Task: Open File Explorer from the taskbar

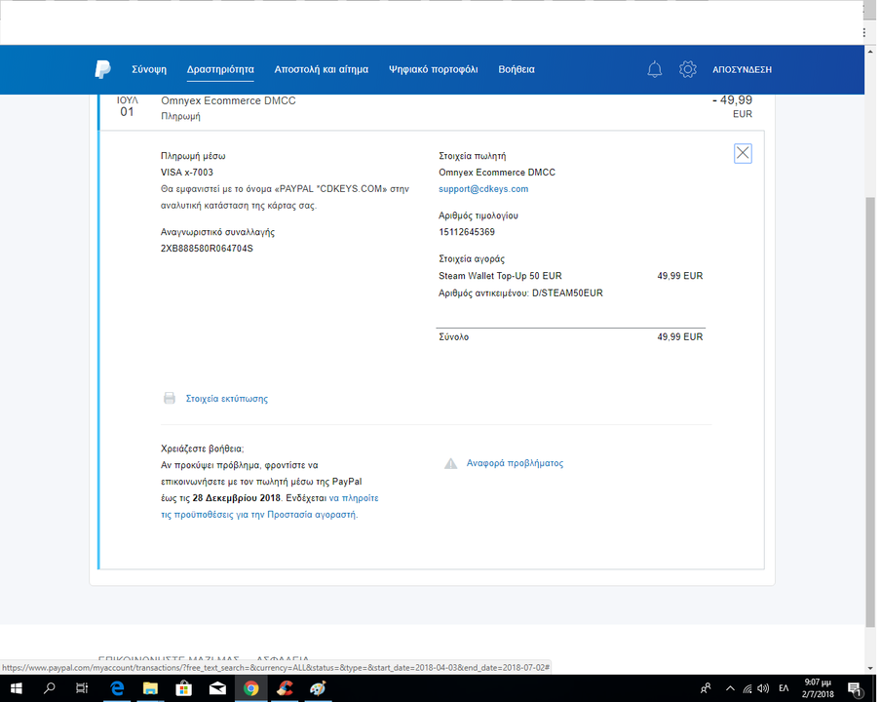Action: (x=150, y=688)
